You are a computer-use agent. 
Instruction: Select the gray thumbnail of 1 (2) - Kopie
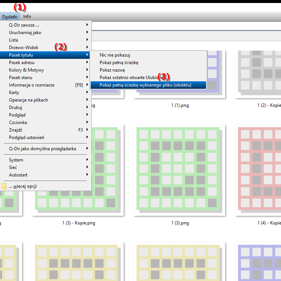point(258,75)
